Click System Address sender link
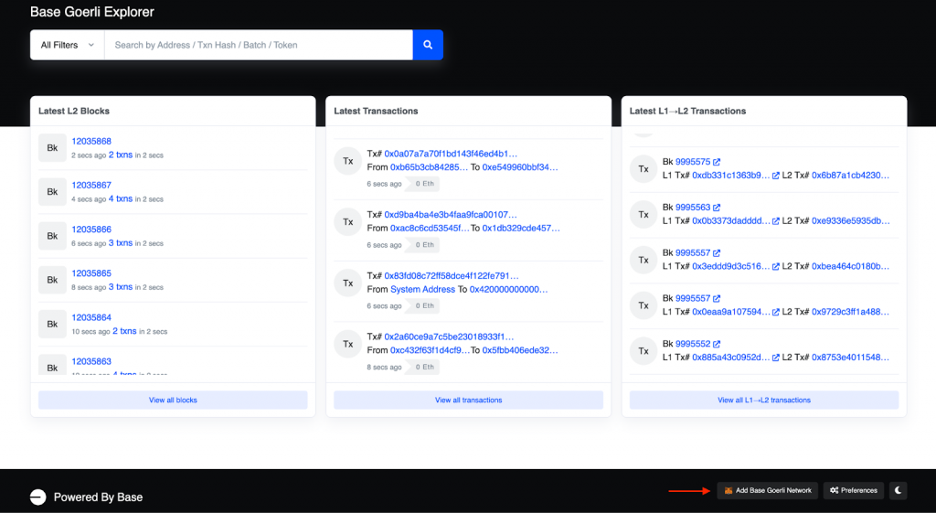This screenshot has height=513, width=936. click(422, 289)
